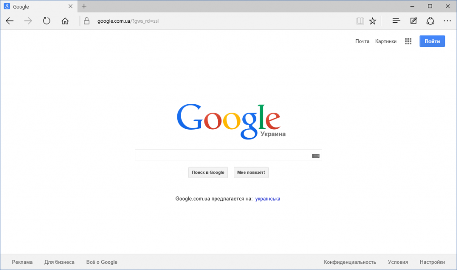The width and height of the screenshot is (457, 270).
Task: Open the home page via house icon
Action: 65,21
